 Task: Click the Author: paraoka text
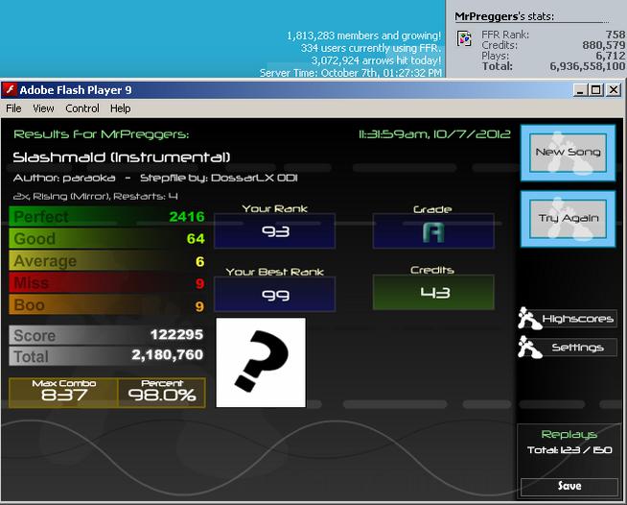(x=64, y=178)
